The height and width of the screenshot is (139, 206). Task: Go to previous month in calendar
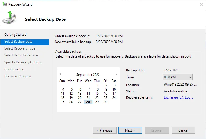point(60,74)
